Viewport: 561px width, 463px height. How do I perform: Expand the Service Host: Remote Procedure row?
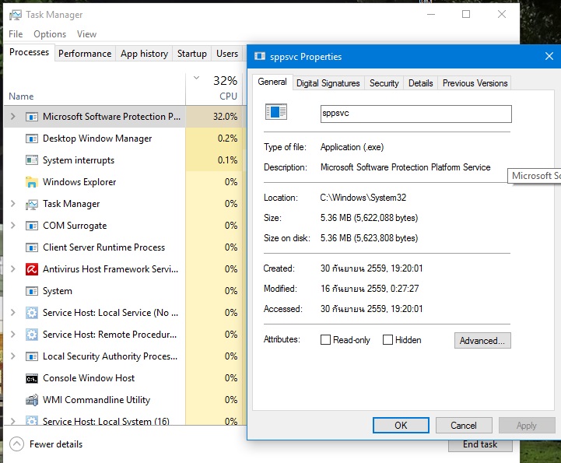[x=13, y=335]
